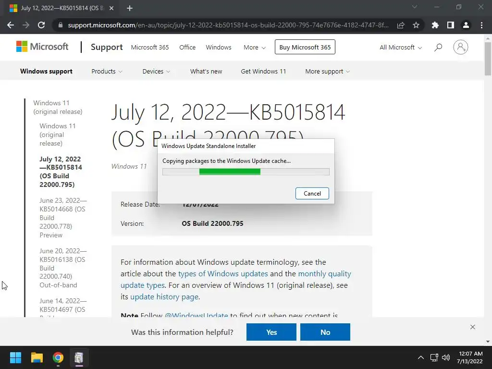Open Chrome extensions puzzle icon

point(435,25)
